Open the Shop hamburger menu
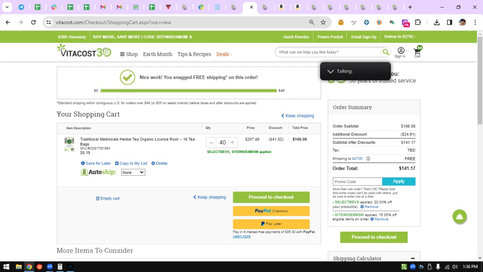The width and height of the screenshot is (483, 272). [x=129, y=54]
